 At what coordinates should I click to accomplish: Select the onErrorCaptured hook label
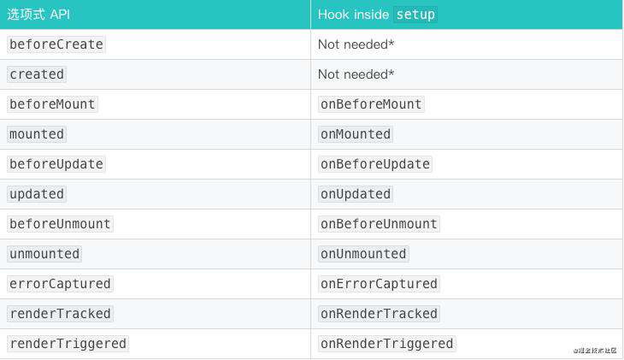pos(379,284)
